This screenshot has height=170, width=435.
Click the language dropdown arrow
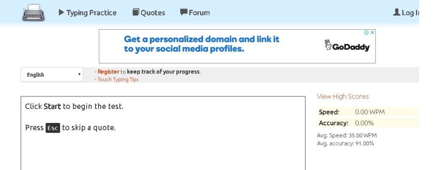pos(79,75)
